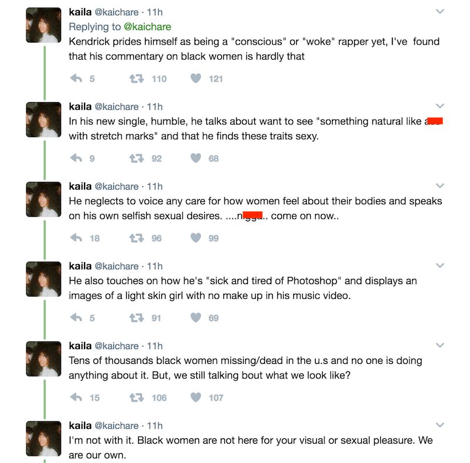470x463 pixels.
Task: Like the tweet with 121 likes
Action: pyautogui.click(x=196, y=79)
